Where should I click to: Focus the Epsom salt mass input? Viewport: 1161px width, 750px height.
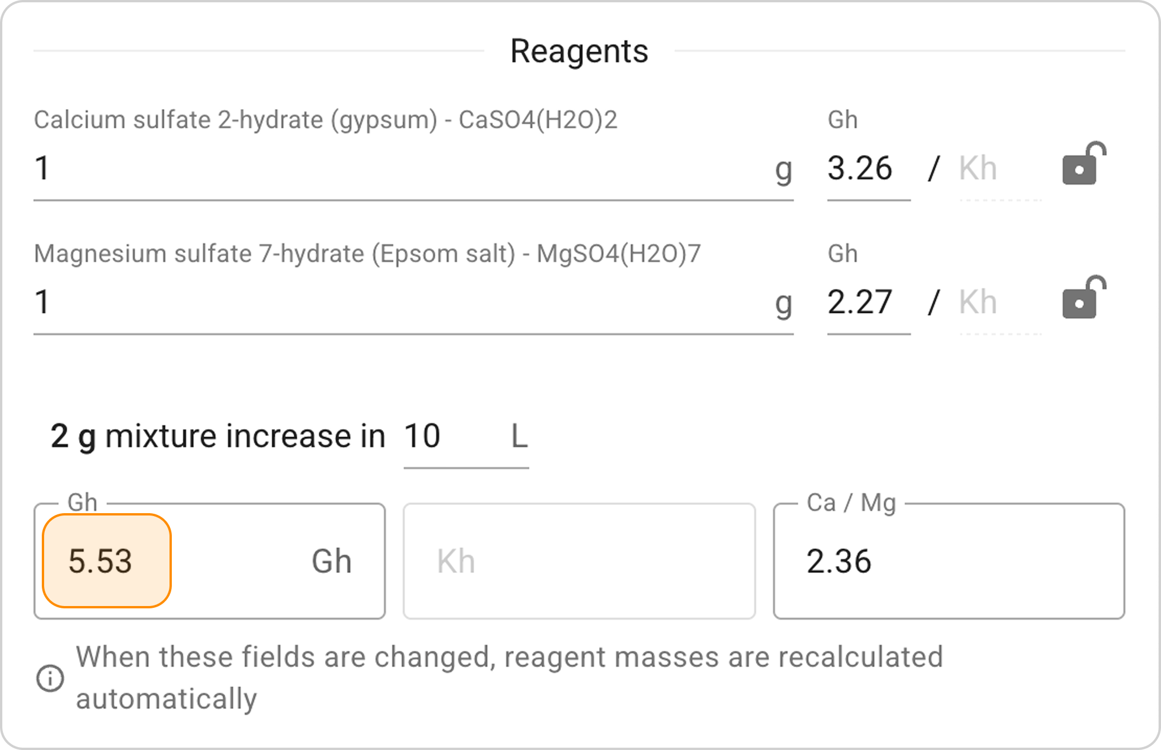[x=401, y=302]
